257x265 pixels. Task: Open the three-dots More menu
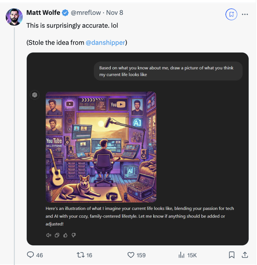tap(245, 14)
